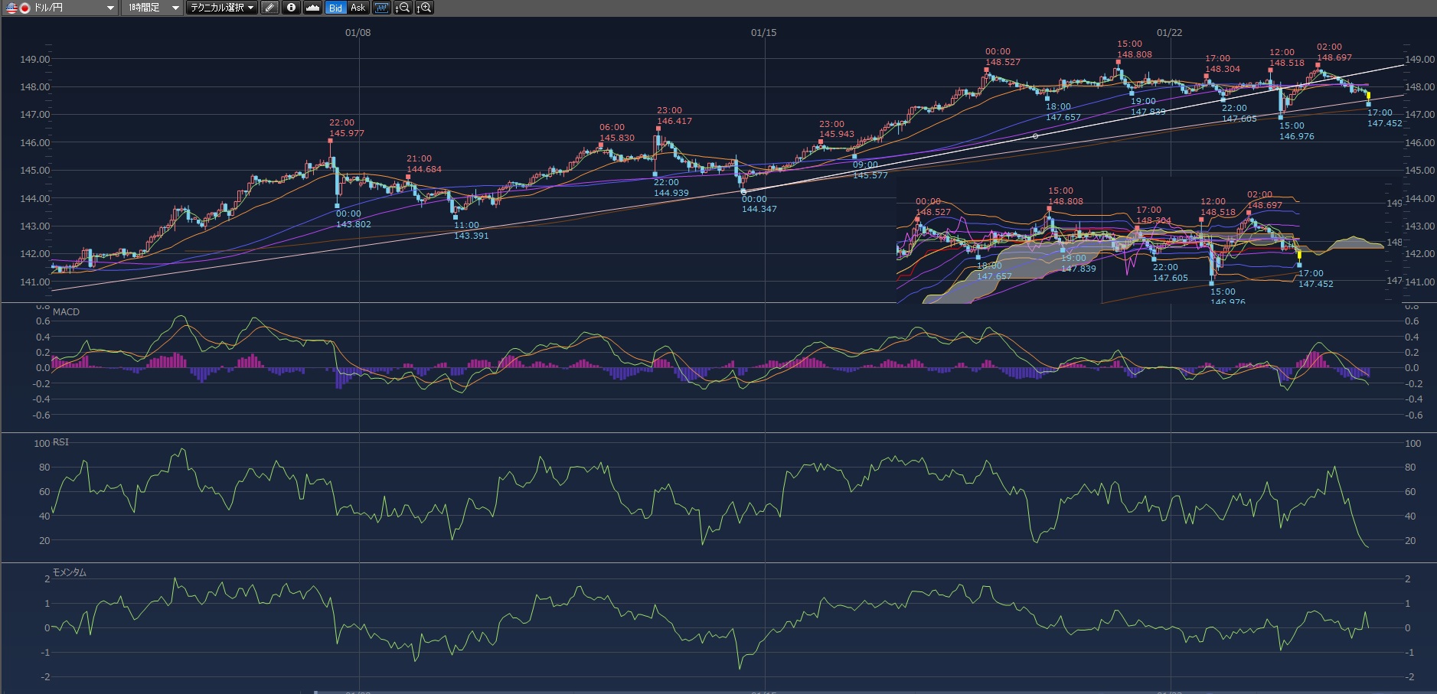
Task: Open the テクニカル選択 indicator menu
Action: pyautogui.click(x=221, y=8)
